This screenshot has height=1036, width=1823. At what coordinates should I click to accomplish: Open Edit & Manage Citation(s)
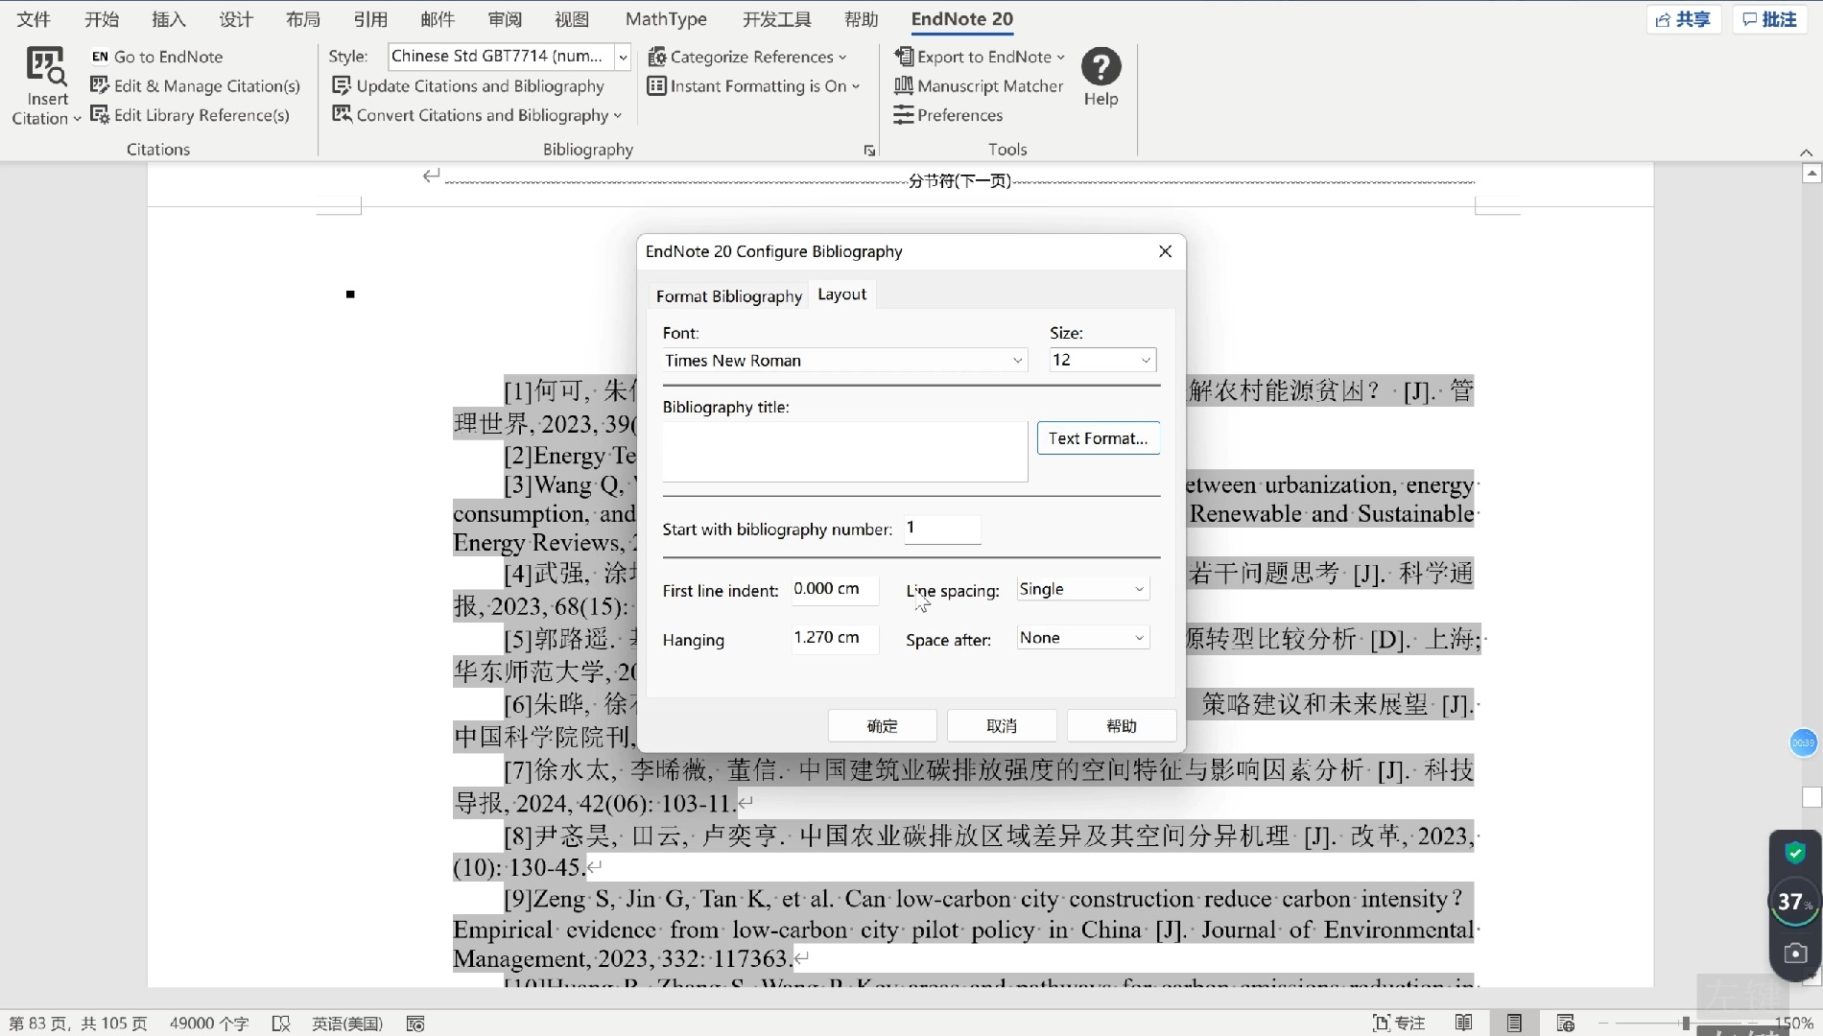(x=195, y=85)
